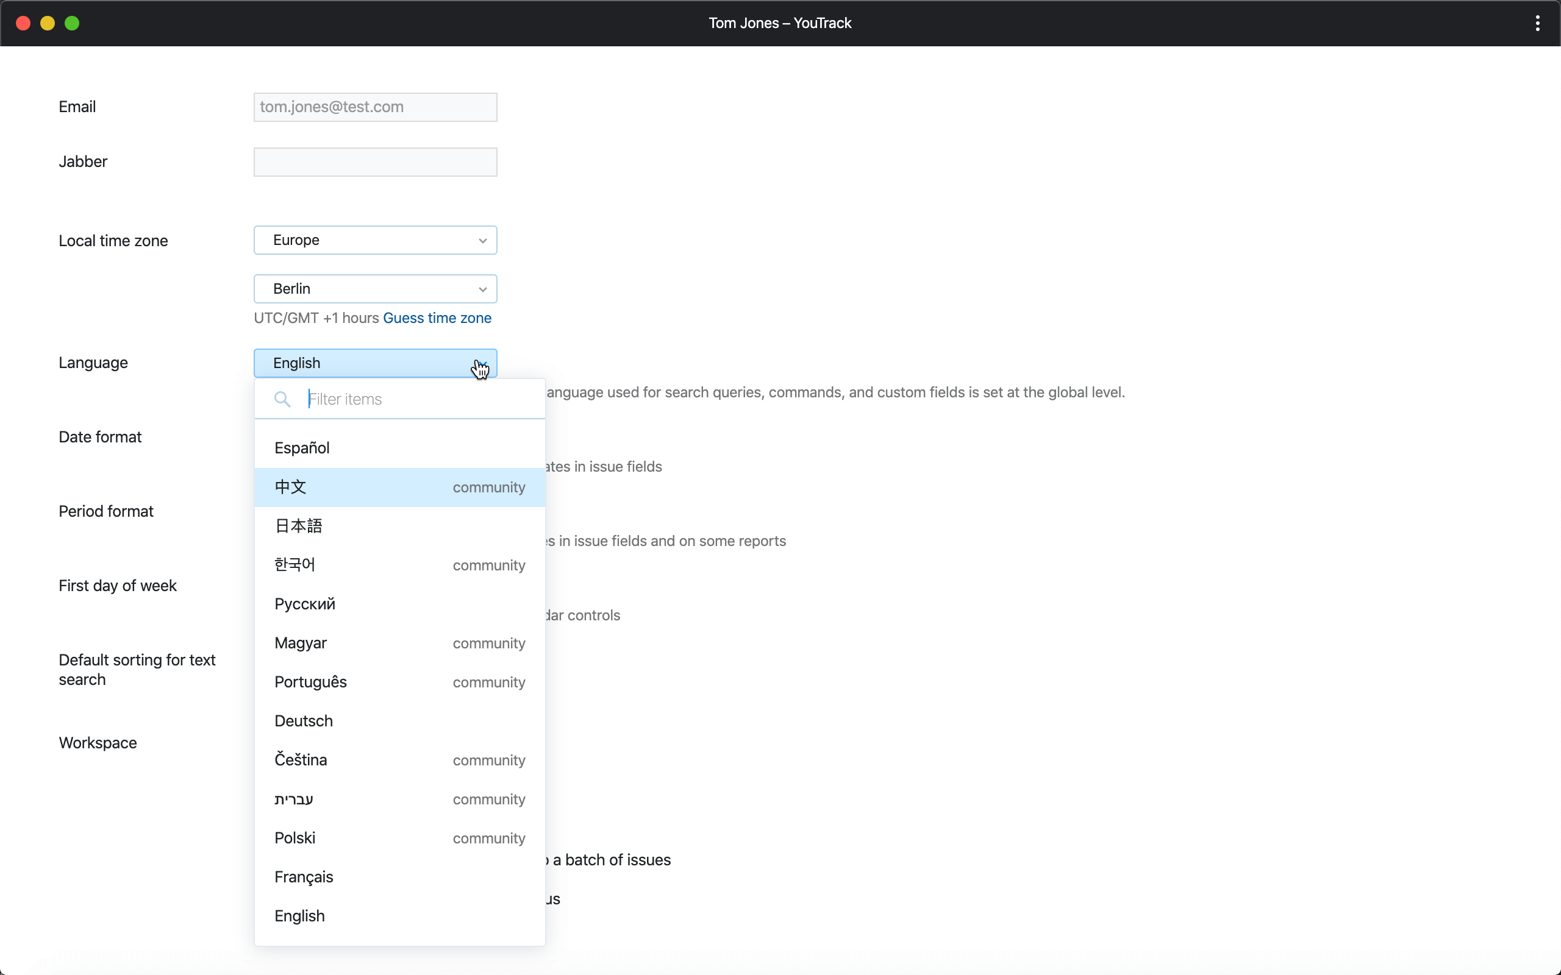
Task: Click the search magnifier icon in filter
Action: (282, 399)
